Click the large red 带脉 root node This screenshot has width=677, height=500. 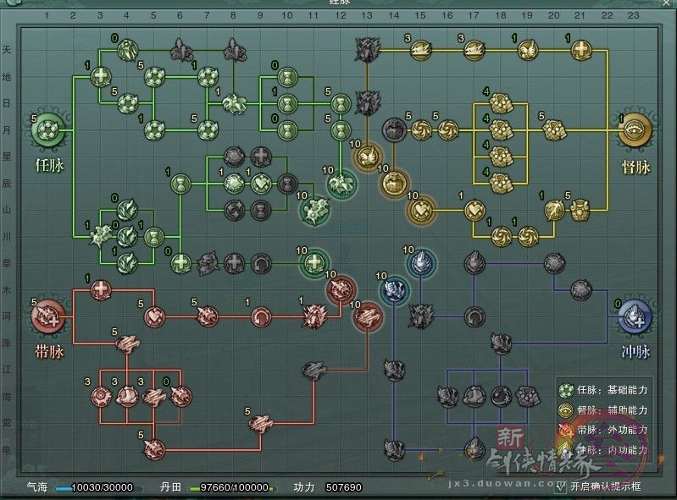coord(47,317)
